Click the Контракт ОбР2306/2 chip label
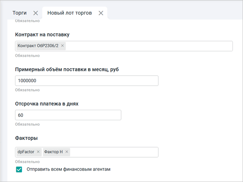The height and width of the screenshot is (182, 243). (38, 46)
